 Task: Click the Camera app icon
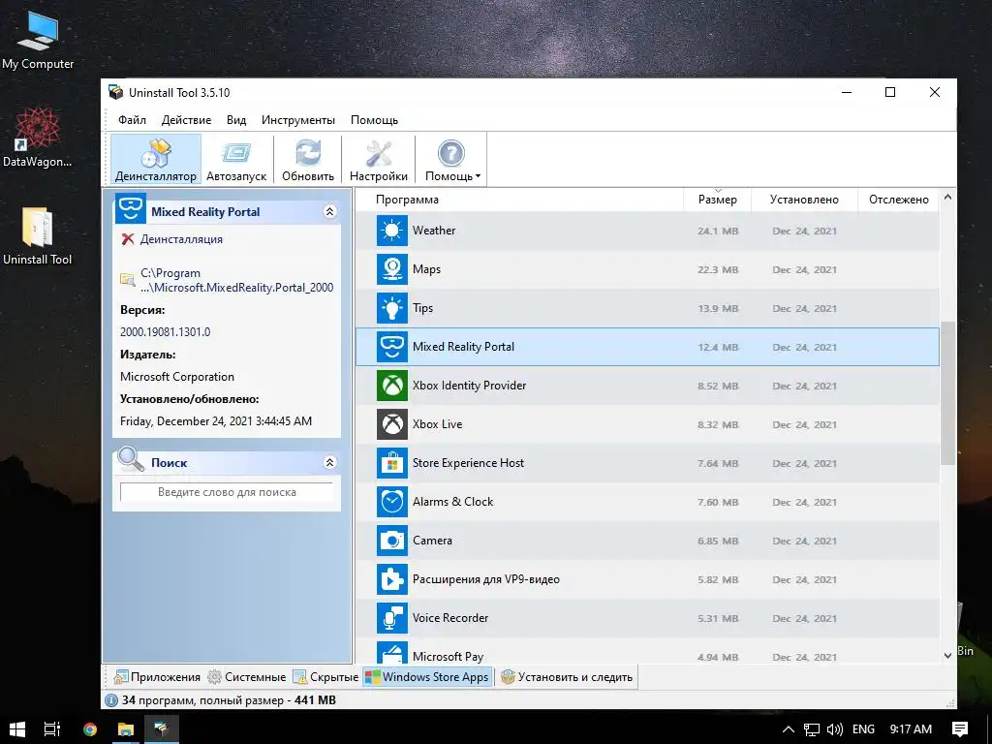[392, 541]
